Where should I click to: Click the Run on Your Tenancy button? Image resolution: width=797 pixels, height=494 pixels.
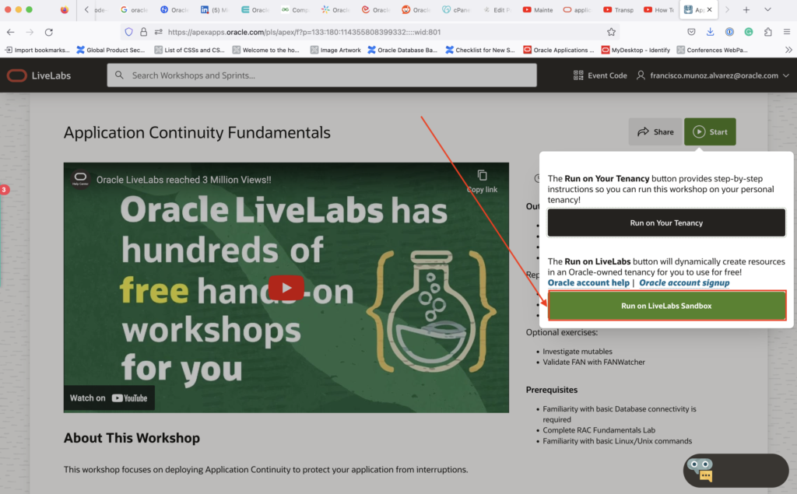(666, 222)
